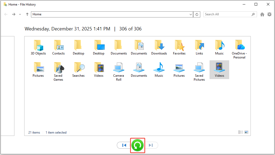Expand recent locations with the back-button chevron
The width and height of the screenshot is (275, 155).
click(x=20, y=14)
